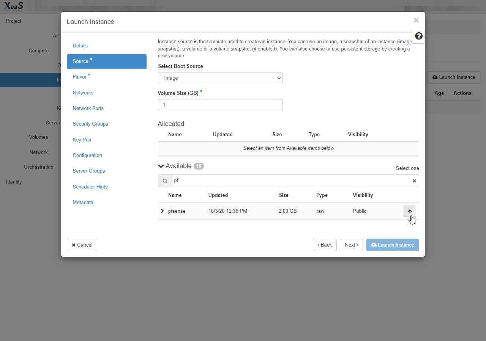Sort Available table by Type header

pos(322,195)
